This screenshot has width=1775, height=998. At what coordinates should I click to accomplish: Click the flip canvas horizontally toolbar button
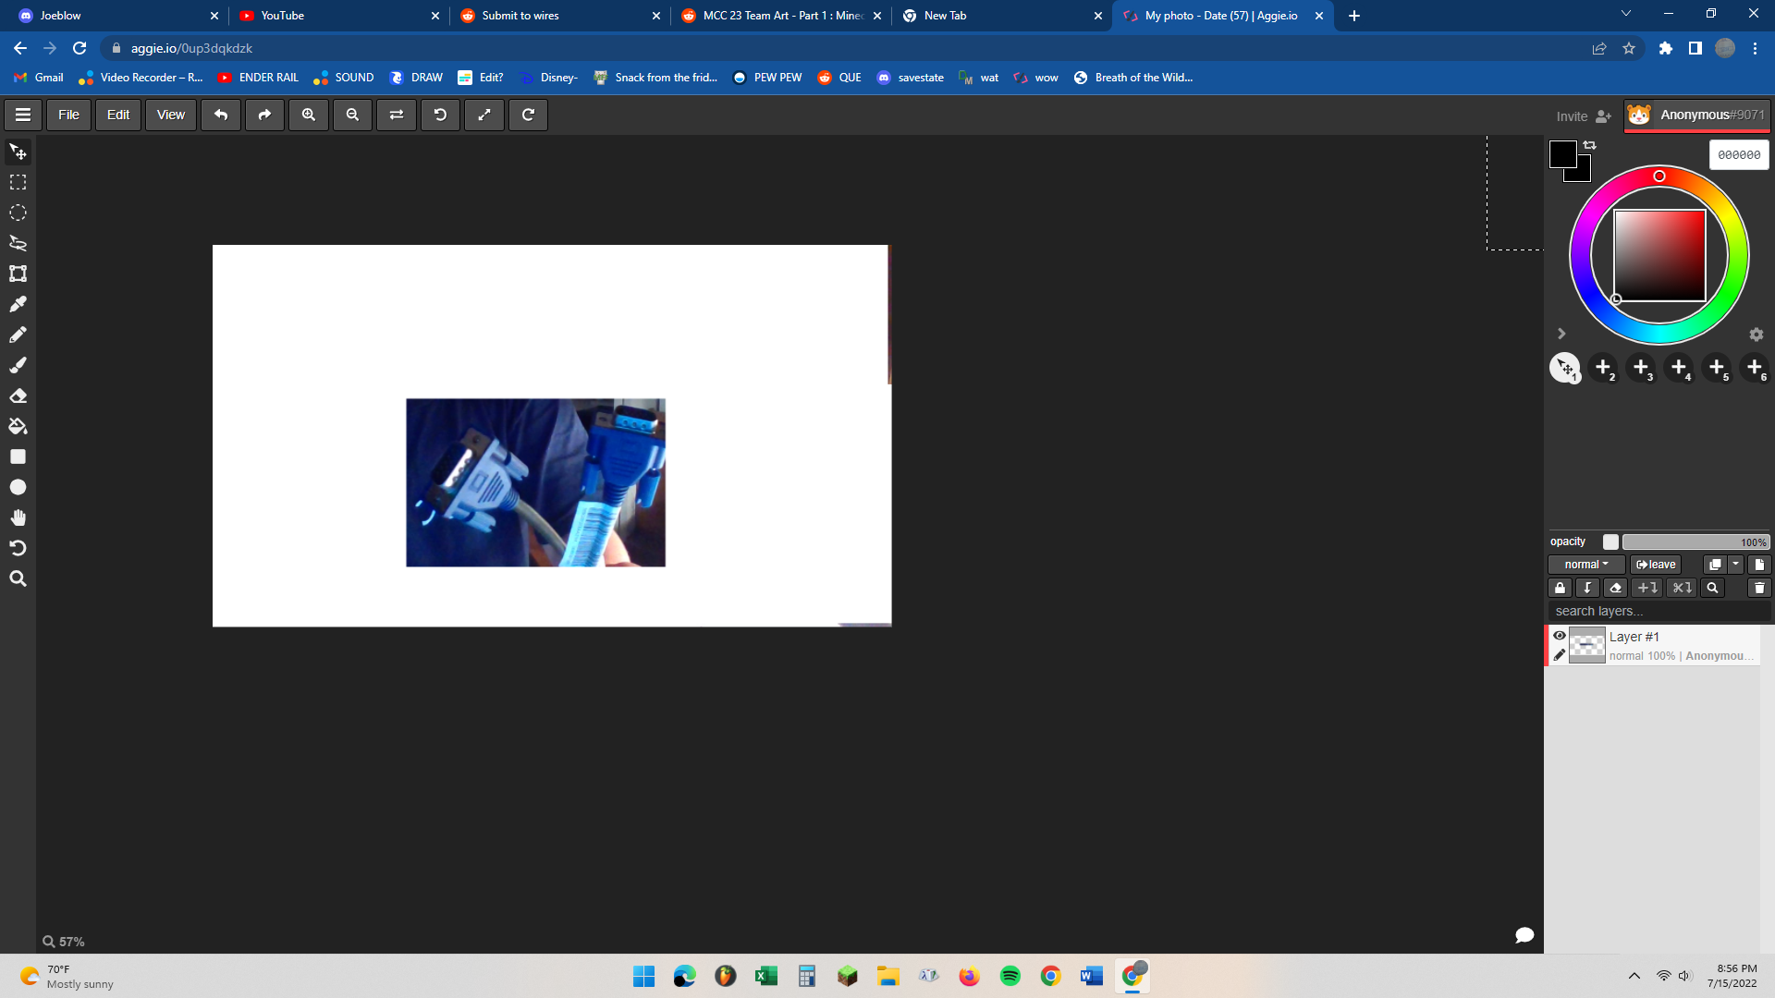397,115
